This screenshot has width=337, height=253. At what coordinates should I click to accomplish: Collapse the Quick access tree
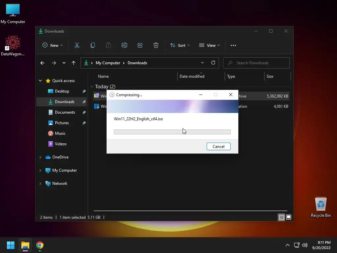(40, 81)
